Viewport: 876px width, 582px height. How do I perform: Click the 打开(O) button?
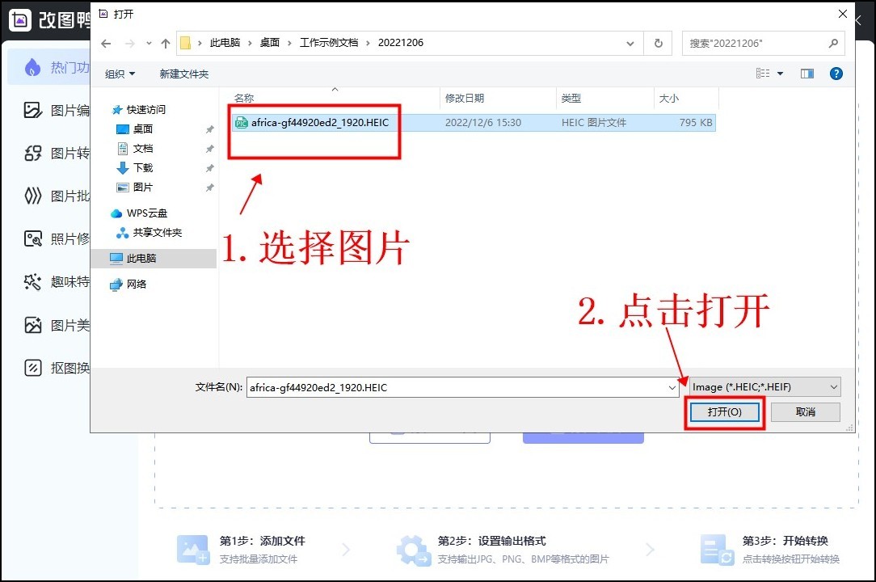[x=724, y=412]
